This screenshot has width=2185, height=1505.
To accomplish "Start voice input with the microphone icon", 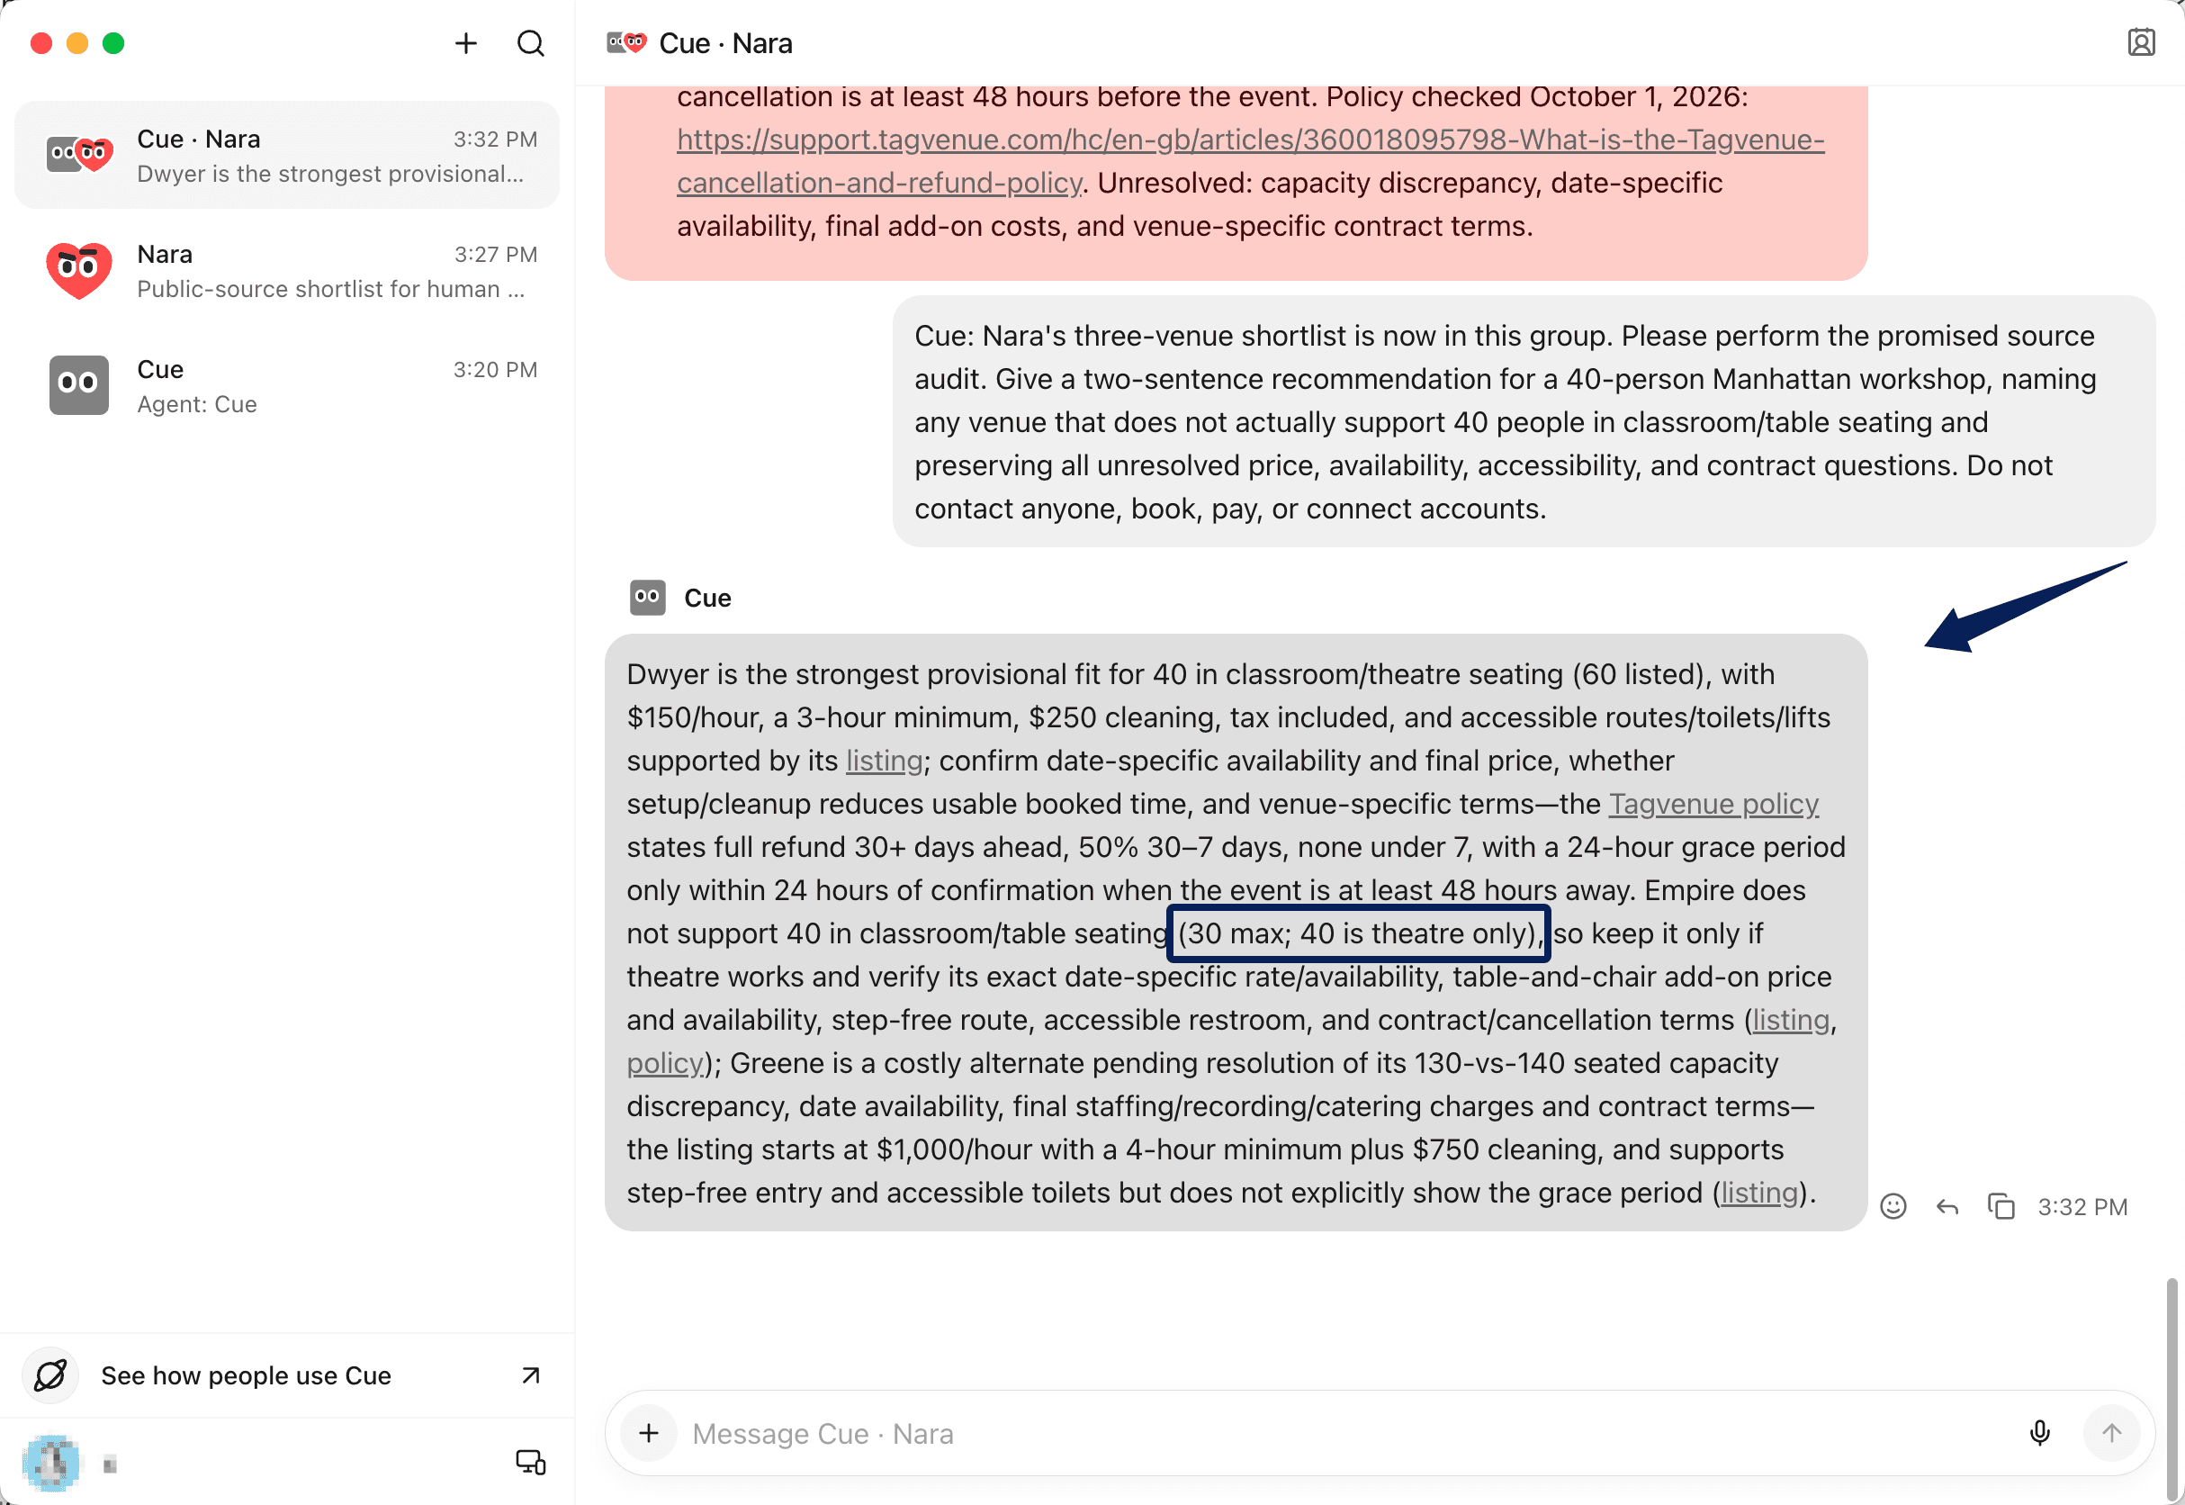I will click(2039, 1432).
